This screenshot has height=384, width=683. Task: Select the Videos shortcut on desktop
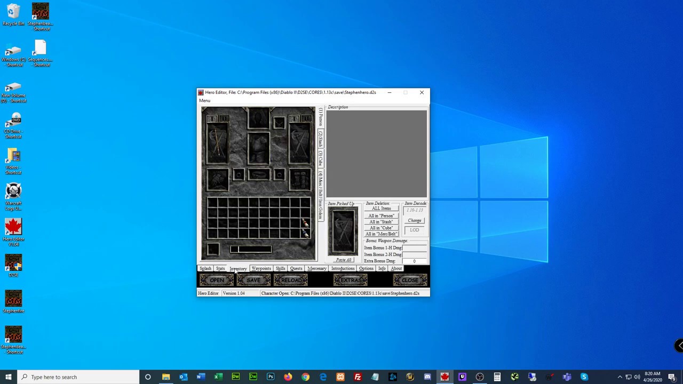click(x=13, y=162)
